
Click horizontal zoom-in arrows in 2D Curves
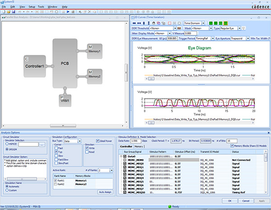click(x=134, y=23)
